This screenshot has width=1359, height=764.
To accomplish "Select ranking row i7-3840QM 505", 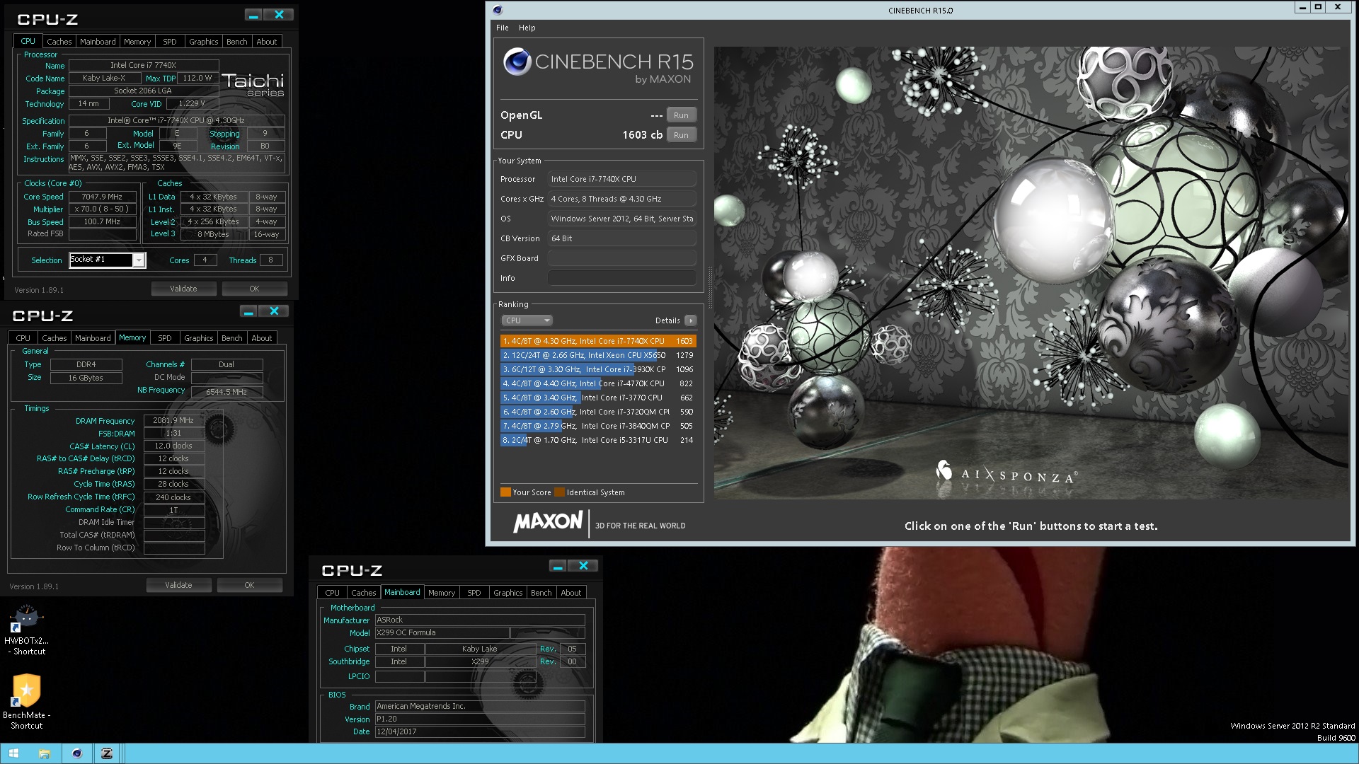I will (598, 426).
